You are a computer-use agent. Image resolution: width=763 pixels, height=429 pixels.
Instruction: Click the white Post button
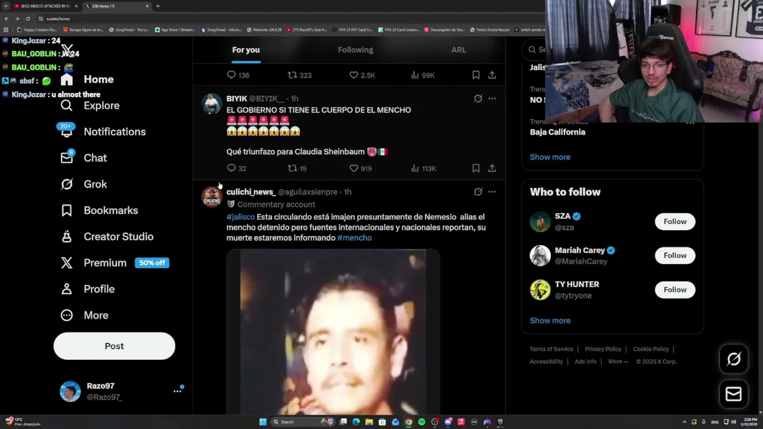click(114, 346)
